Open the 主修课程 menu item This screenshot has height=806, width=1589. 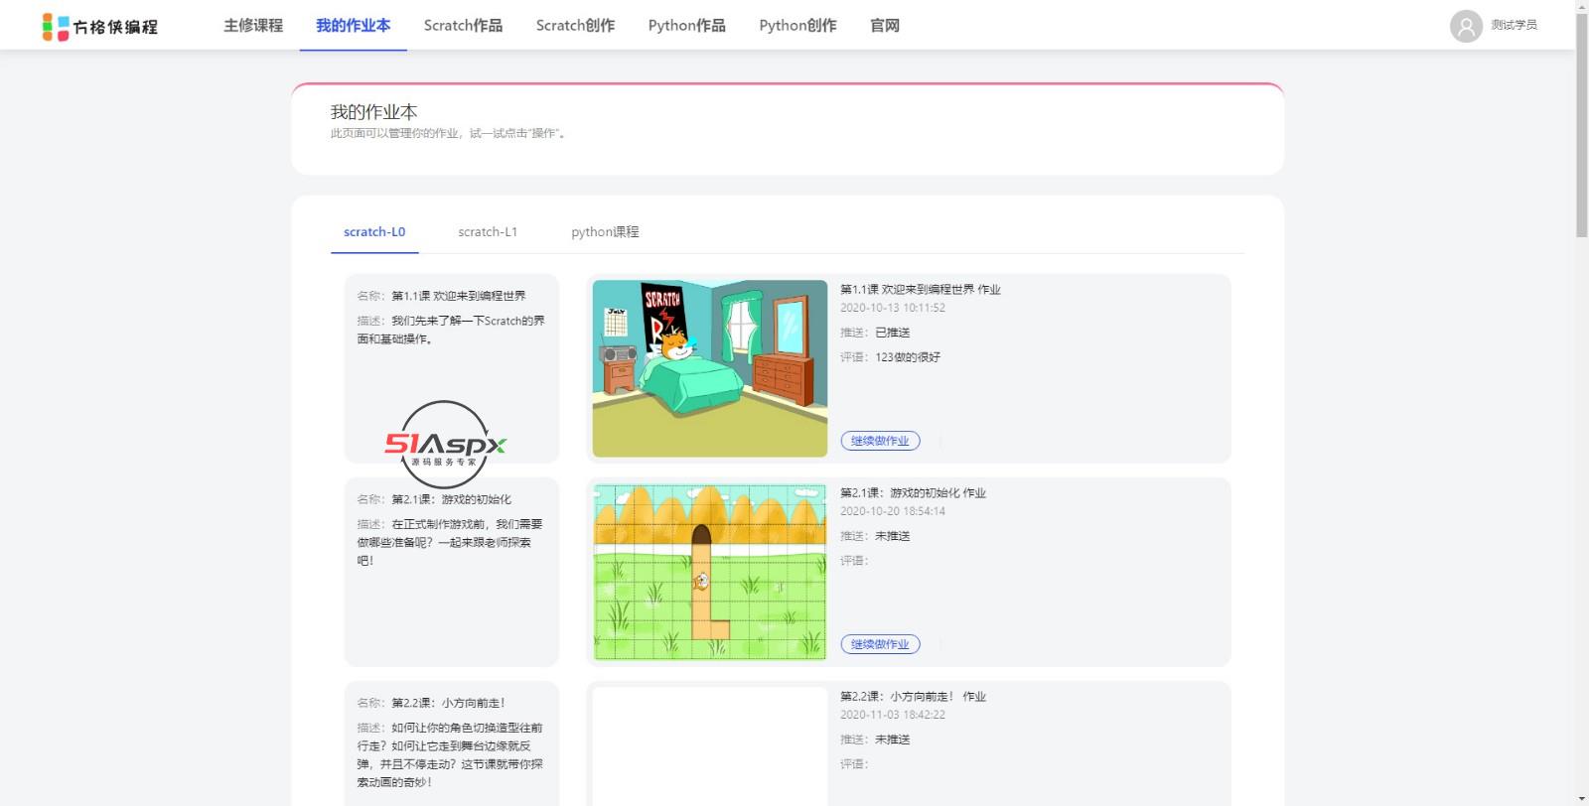coord(253,26)
